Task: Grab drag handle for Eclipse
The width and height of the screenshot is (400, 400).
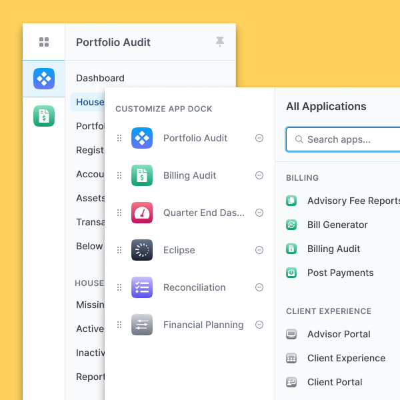Action: (119, 250)
